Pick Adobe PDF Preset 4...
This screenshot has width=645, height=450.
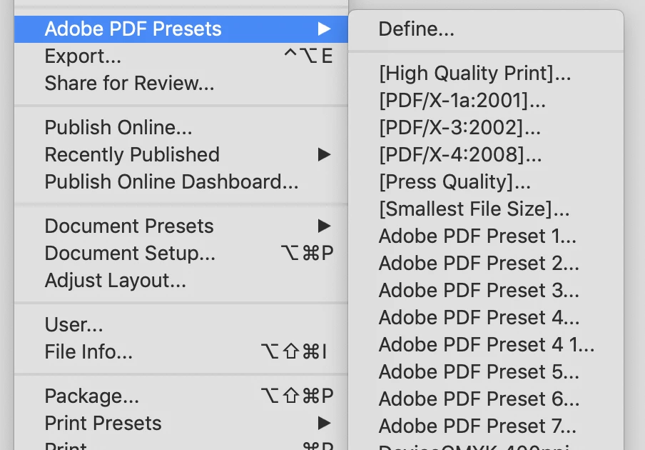tap(486, 318)
